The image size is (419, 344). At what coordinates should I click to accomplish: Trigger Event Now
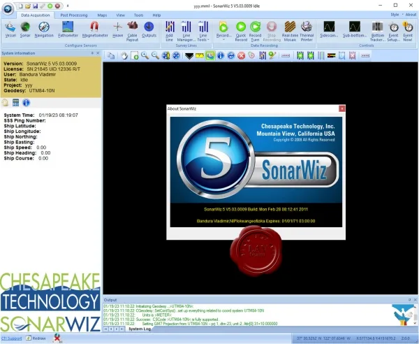tap(408, 31)
